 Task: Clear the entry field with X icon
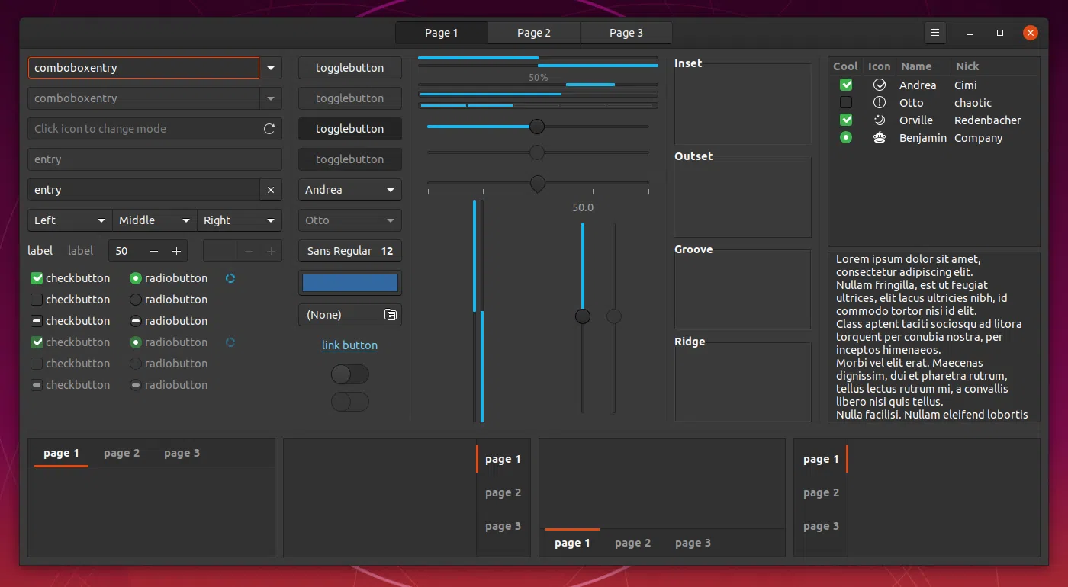[271, 190]
